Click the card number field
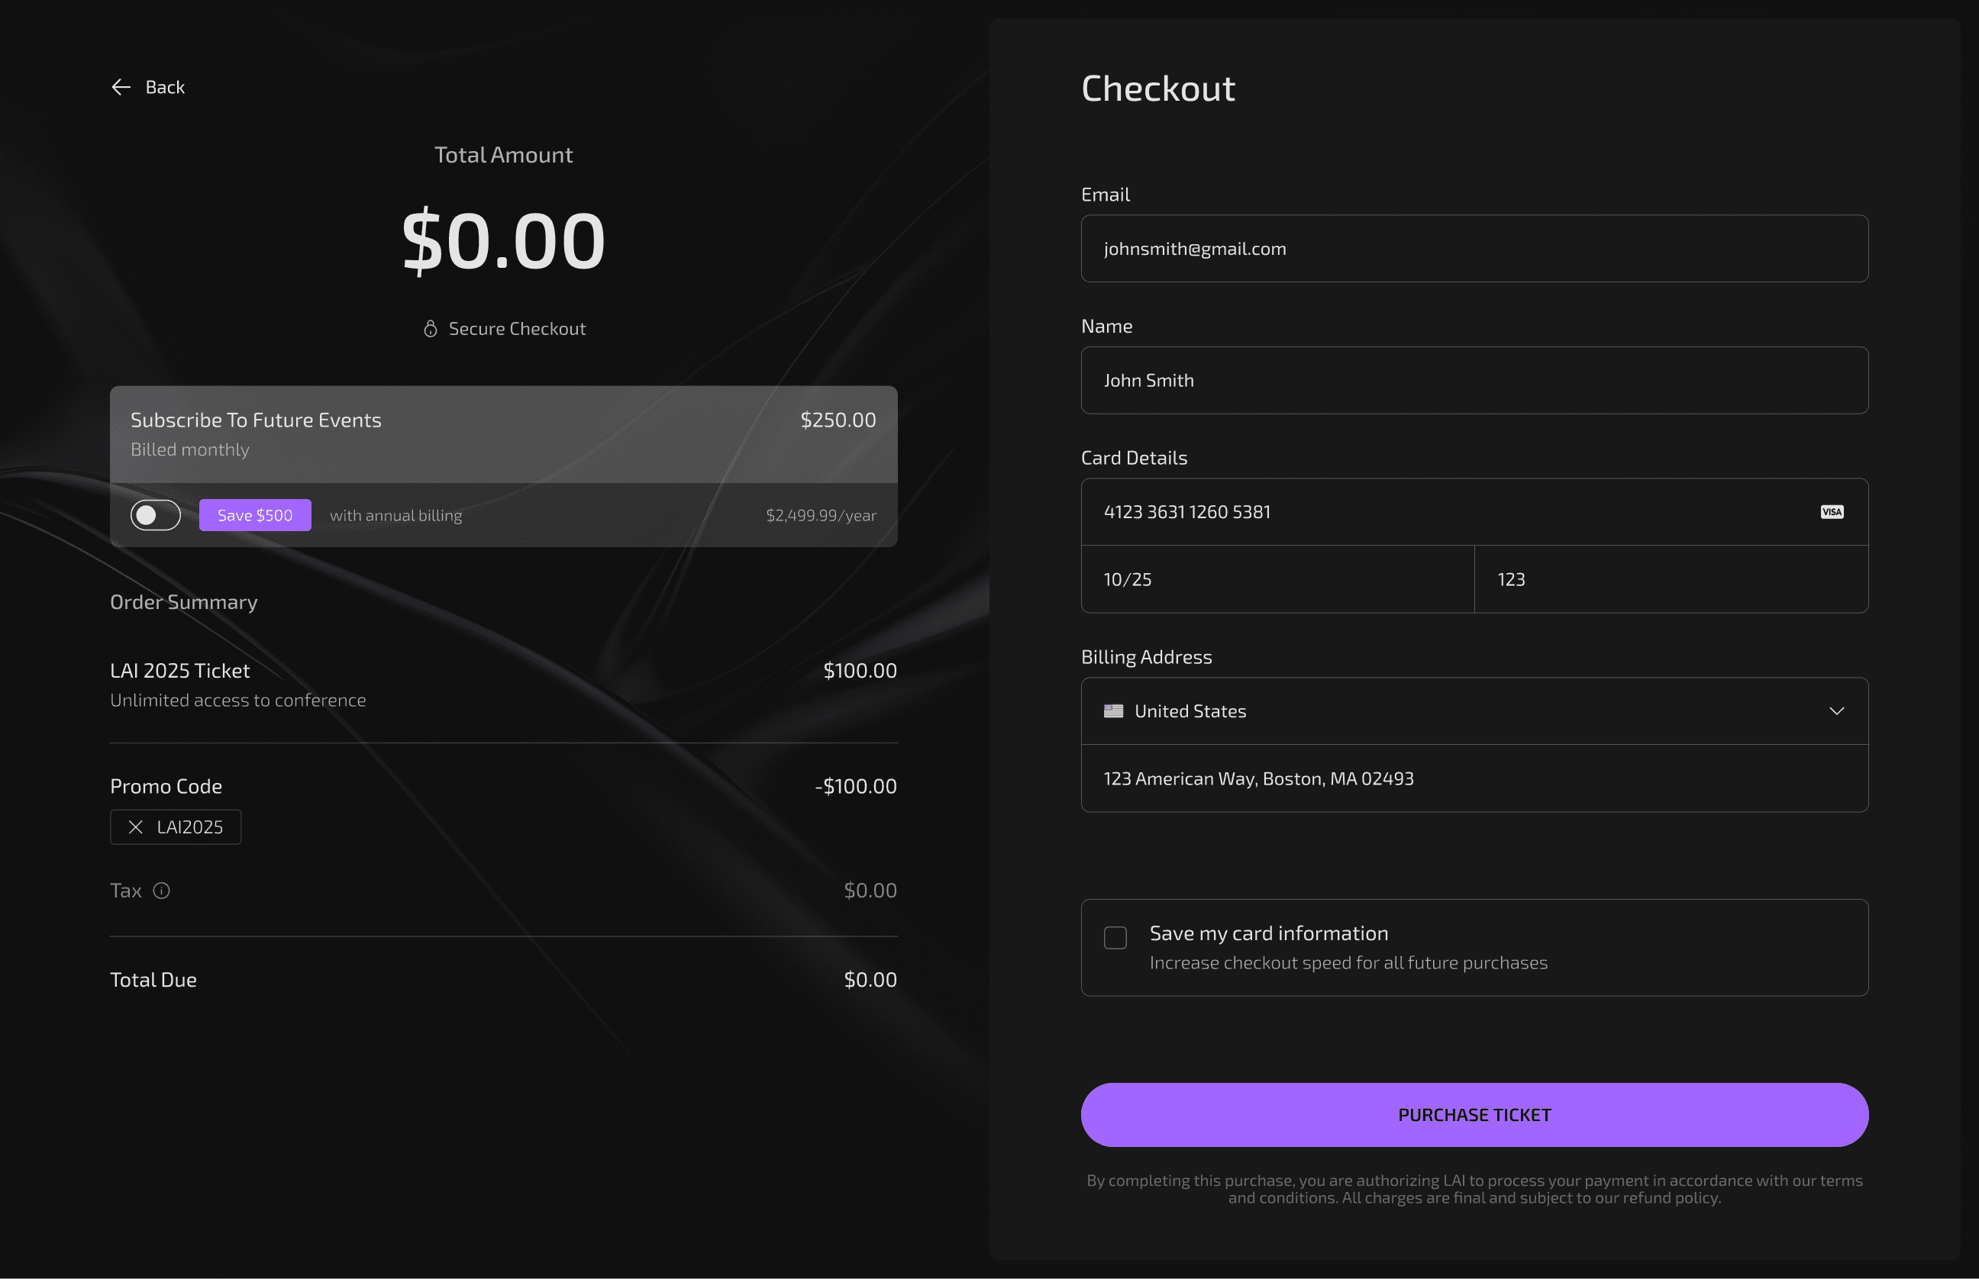 [1474, 511]
